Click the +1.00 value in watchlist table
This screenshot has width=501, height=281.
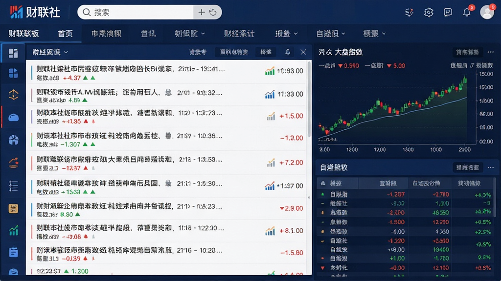[396, 259]
